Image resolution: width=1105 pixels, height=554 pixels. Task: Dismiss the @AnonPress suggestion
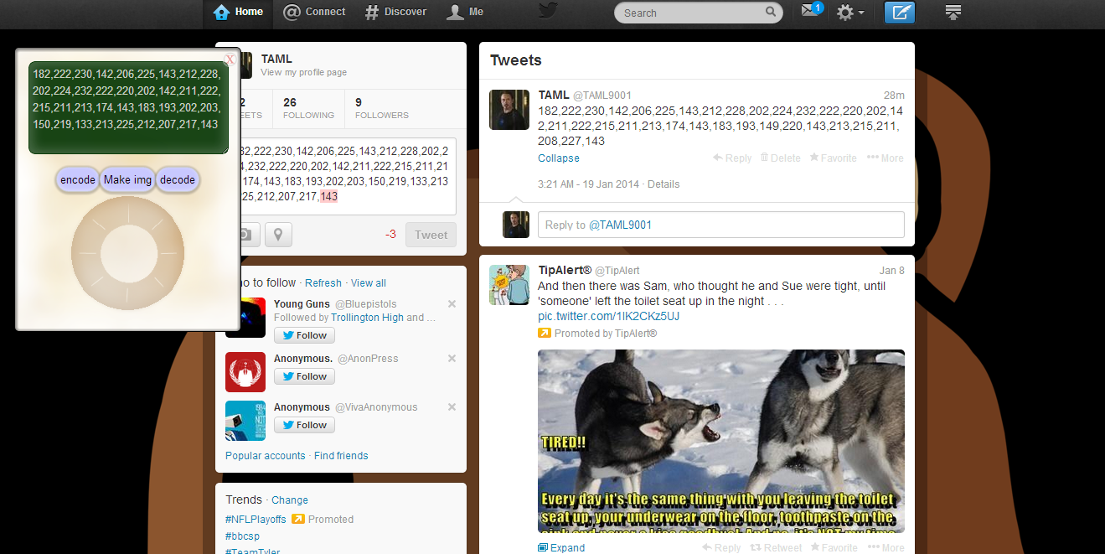[452, 359]
